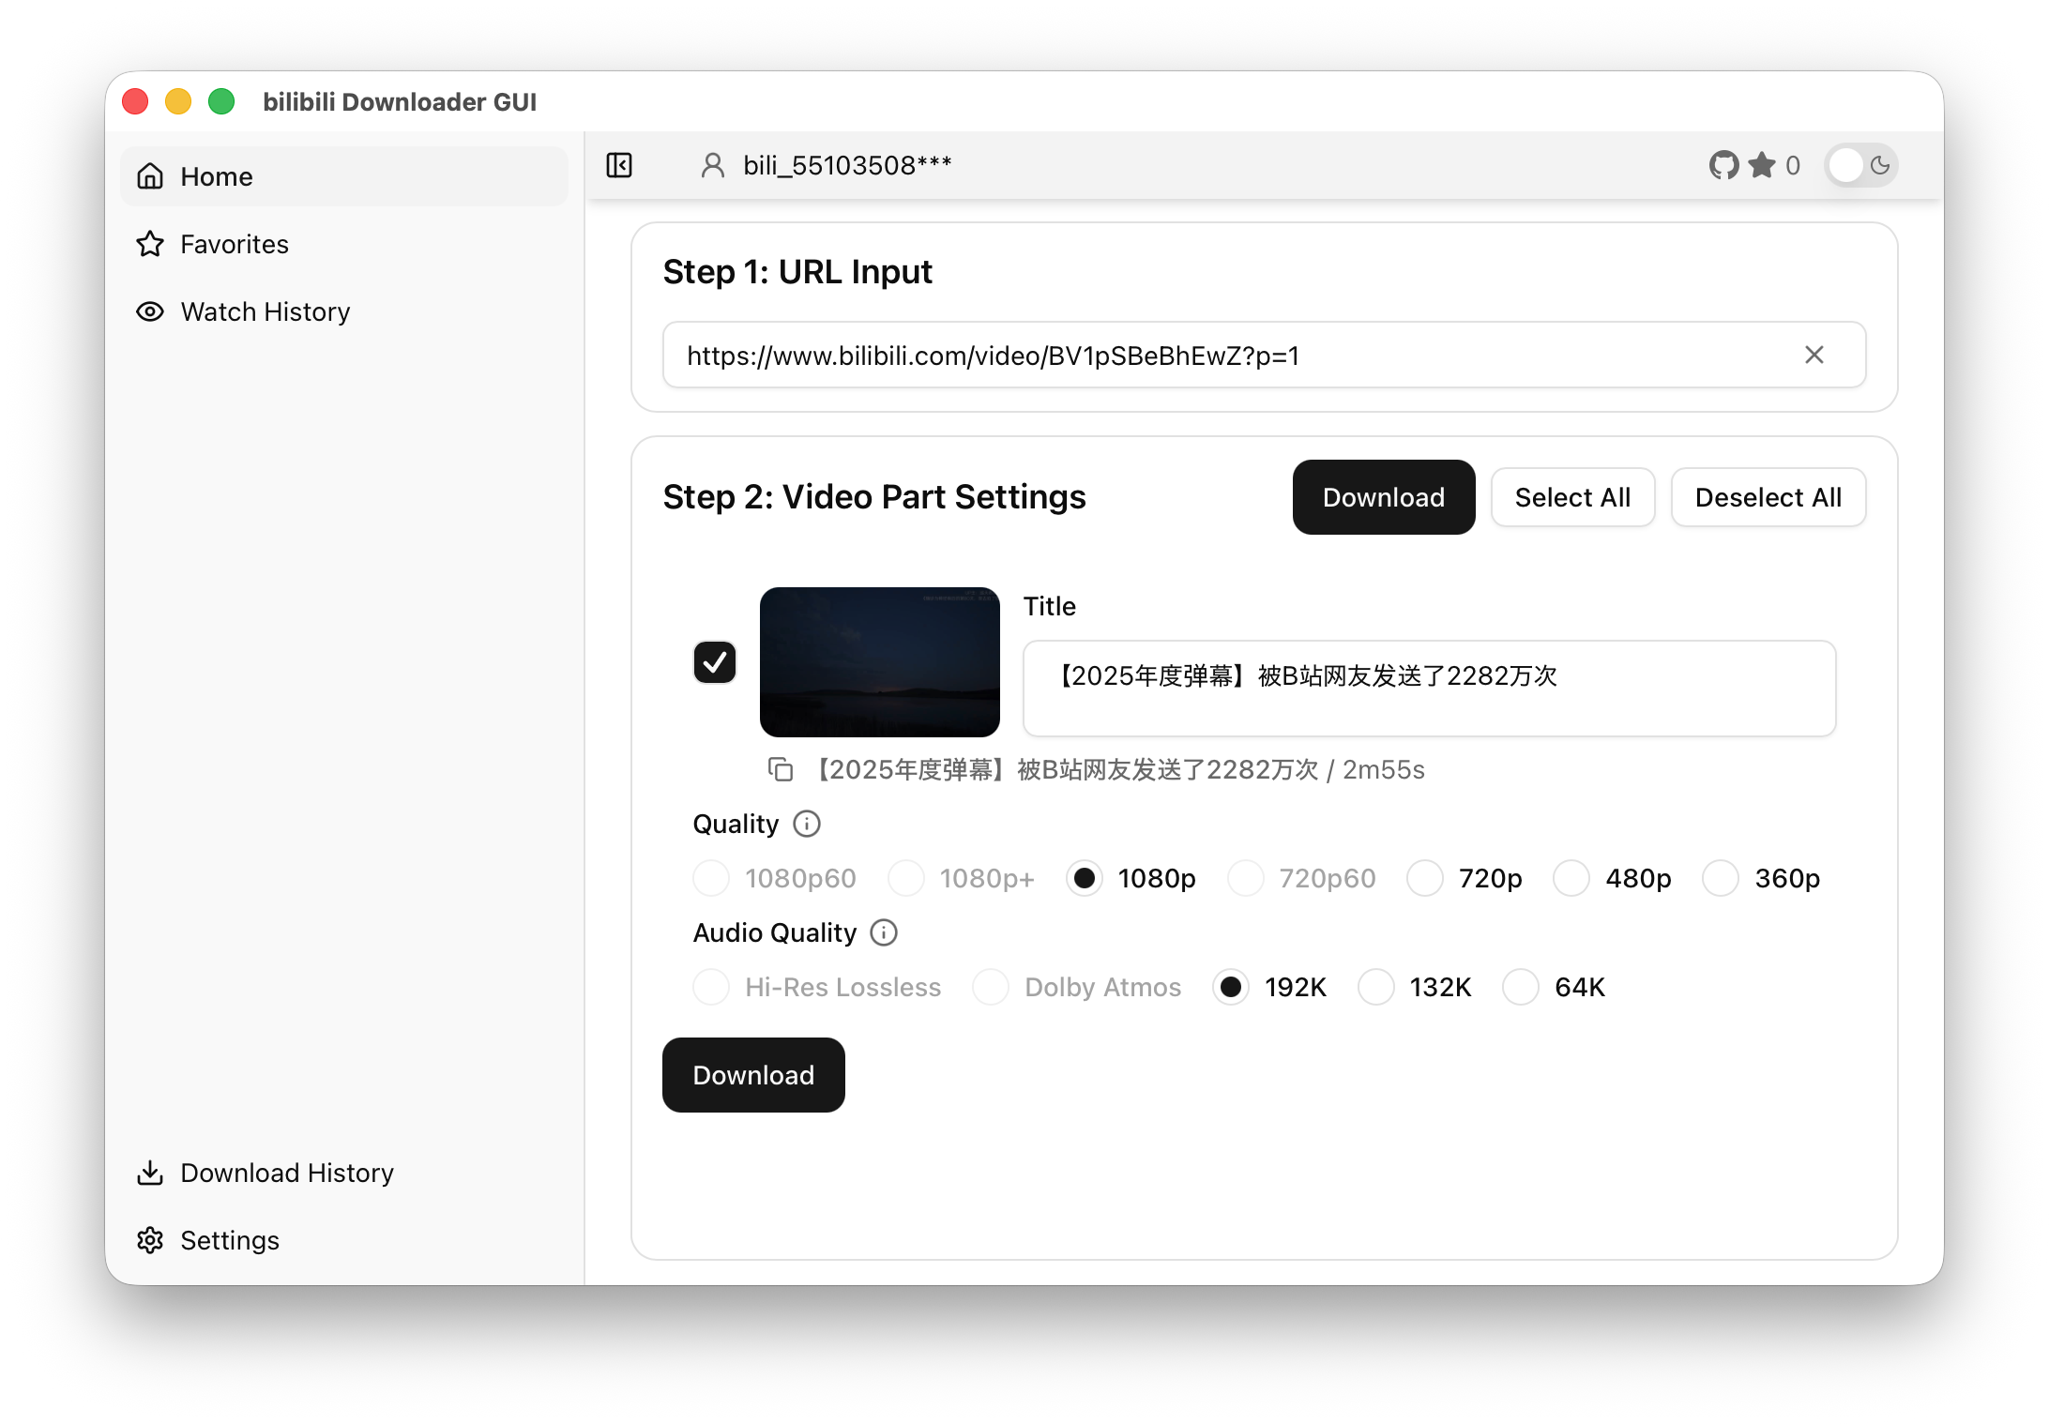Image resolution: width=2049 pixels, height=1424 pixels.
Task: Open the user account icon
Action: tap(713, 165)
